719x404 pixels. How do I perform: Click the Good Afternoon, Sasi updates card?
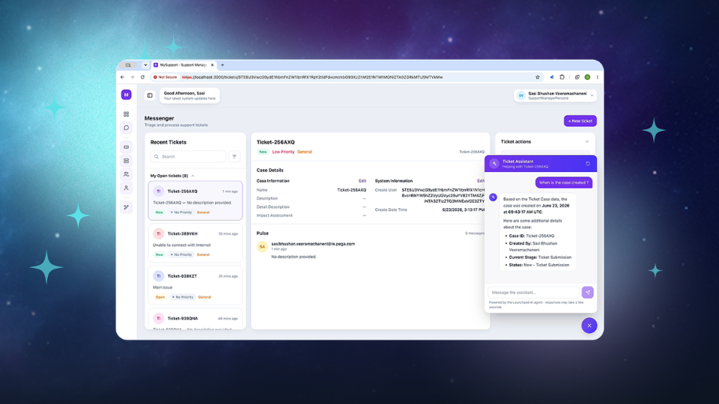pos(189,95)
